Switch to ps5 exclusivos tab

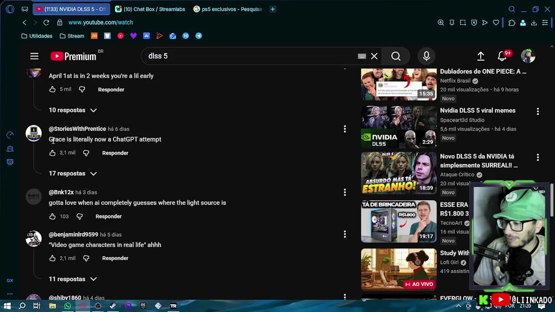(228, 9)
